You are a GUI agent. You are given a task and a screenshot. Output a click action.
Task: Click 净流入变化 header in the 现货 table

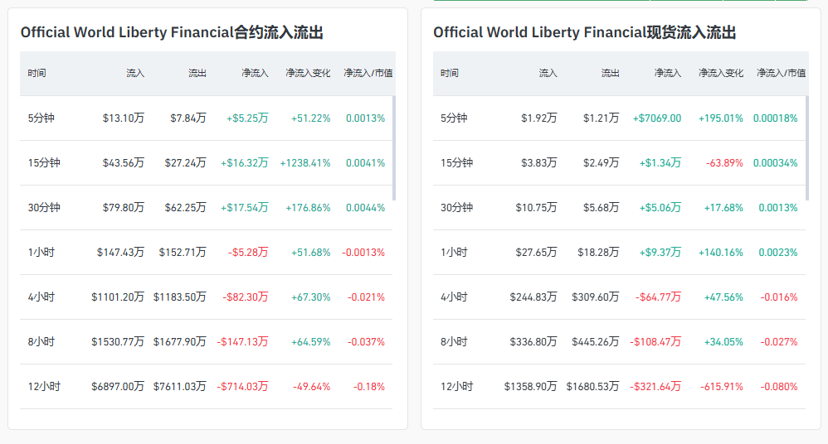tap(721, 73)
